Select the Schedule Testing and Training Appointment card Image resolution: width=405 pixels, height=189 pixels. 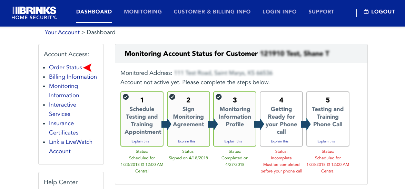(142, 119)
